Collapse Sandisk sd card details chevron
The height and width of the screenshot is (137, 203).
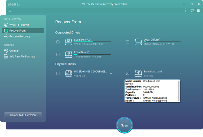(x=181, y=73)
